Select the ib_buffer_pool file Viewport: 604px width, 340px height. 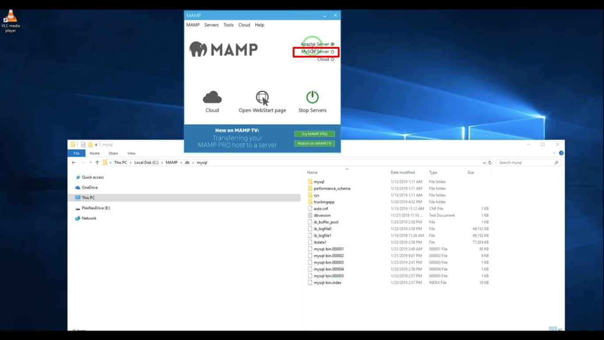(x=326, y=222)
